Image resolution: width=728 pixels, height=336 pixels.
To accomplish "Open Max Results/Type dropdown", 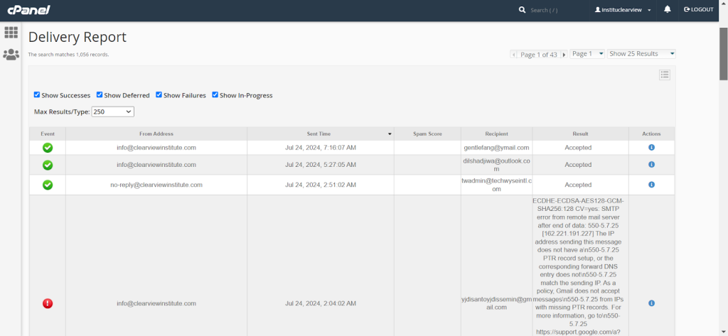I will pyautogui.click(x=112, y=112).
